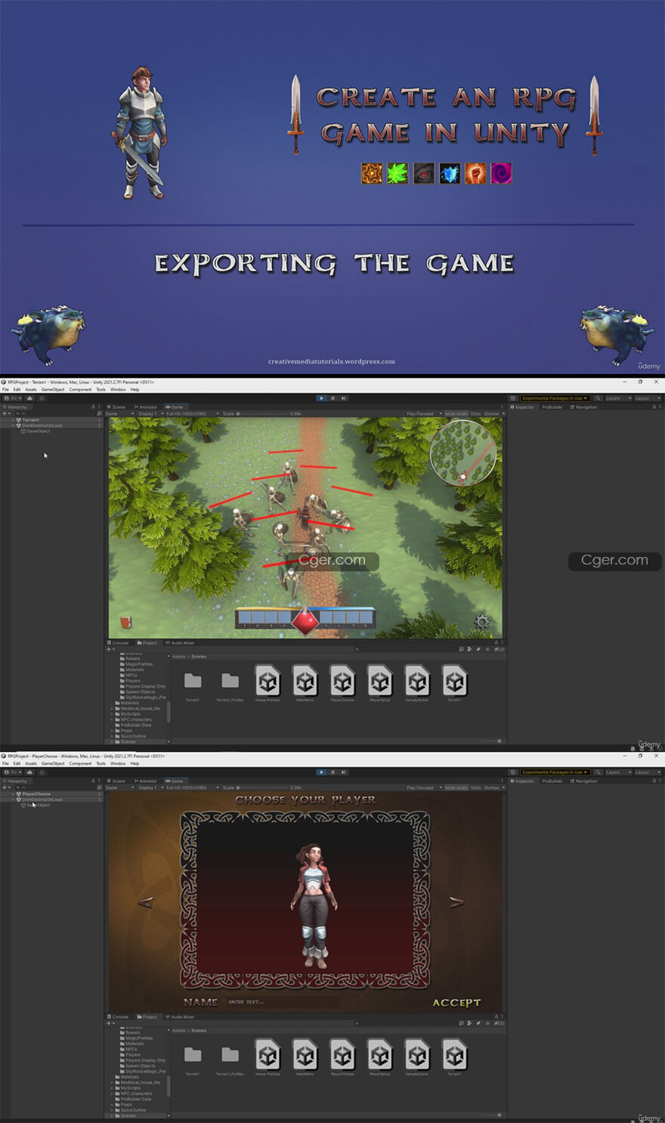Screen dimensions: 665x1123
Task: Switch to Audio Mixer tab in Terrain1 editor
Action: pos(180,642)
